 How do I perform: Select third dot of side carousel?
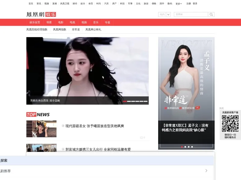coord(189,147)
